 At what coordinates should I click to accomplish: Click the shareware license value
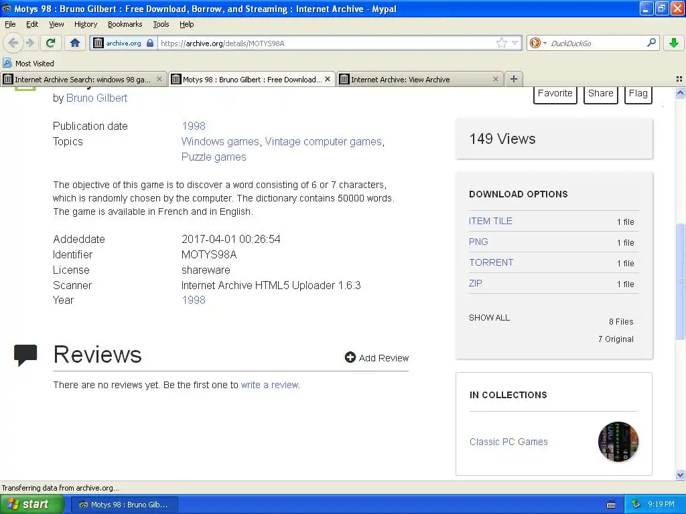click(206, 270)
